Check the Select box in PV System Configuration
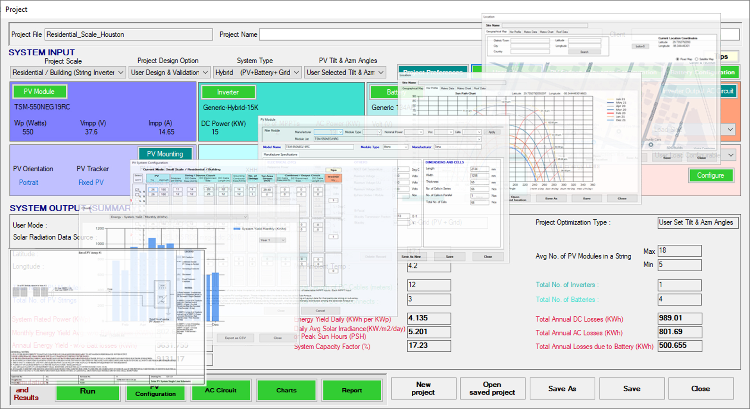Viewport: 750px width, 409px height. [137, 190]
